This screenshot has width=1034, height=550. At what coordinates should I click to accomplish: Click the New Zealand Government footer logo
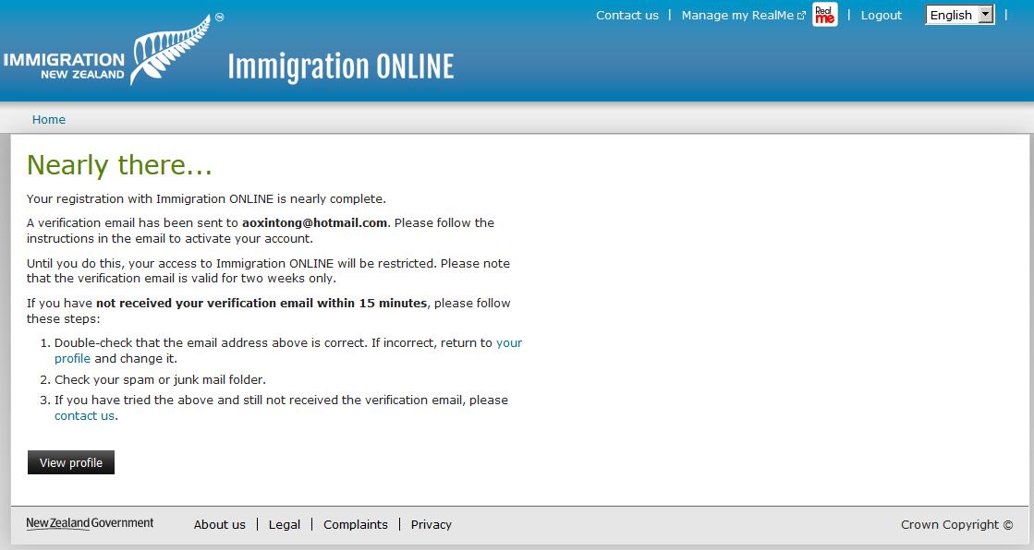point(90,523)
